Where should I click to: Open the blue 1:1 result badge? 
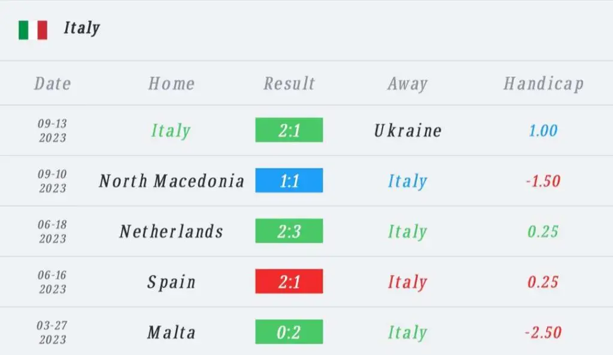click(x=289, y=180)
